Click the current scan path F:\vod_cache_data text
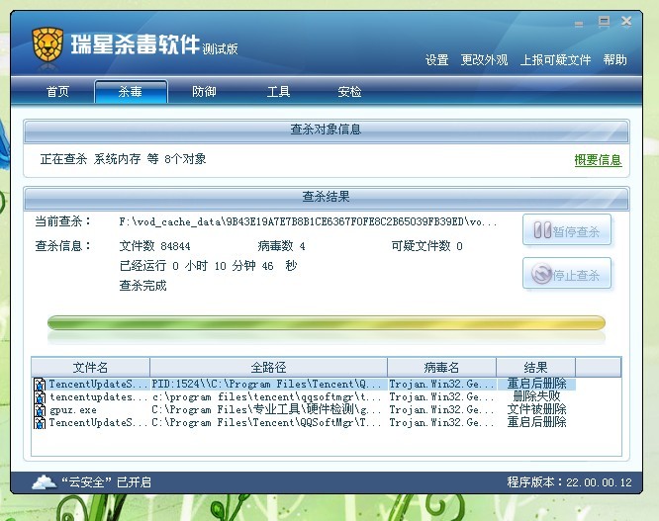 pos(308,221)
